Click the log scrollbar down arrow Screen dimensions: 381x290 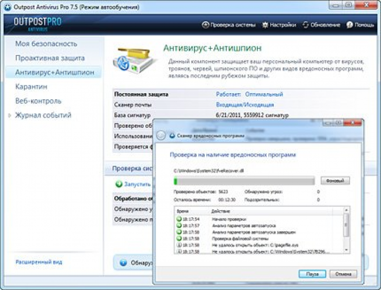(346, 250)
